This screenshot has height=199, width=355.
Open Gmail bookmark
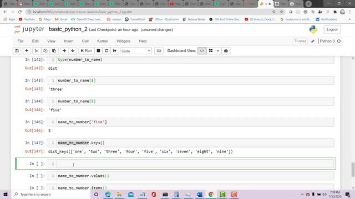61,19
